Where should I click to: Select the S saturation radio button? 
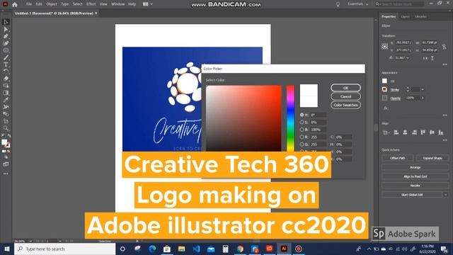click(x=302, y=123)
